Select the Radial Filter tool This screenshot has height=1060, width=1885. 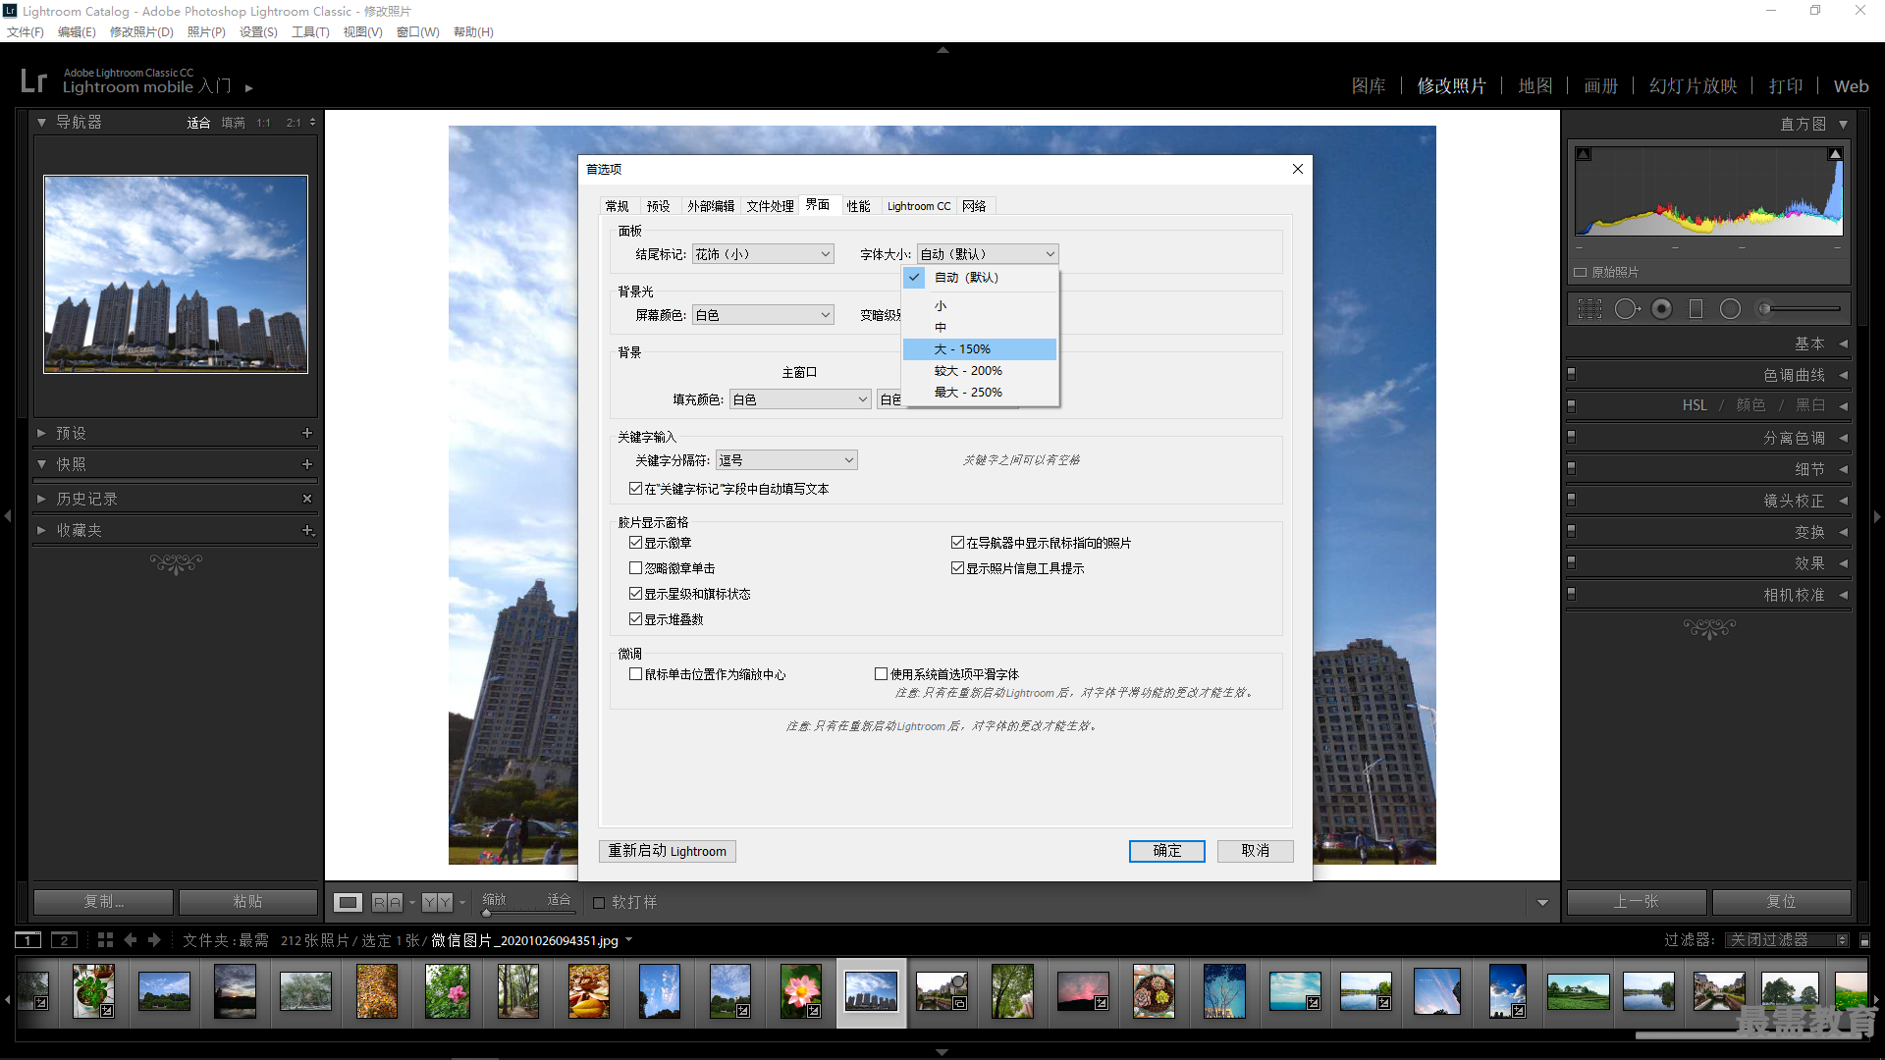1730,309
